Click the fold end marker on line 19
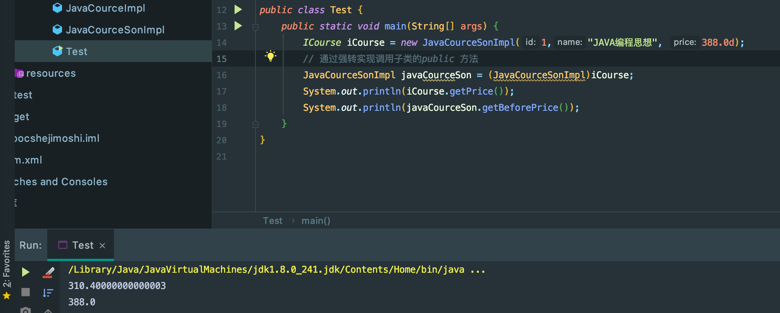 255,124
